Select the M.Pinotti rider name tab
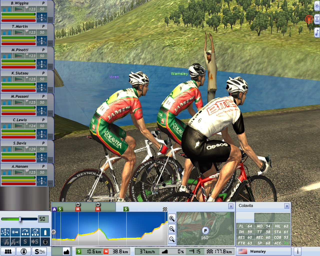 pos(20,50)
